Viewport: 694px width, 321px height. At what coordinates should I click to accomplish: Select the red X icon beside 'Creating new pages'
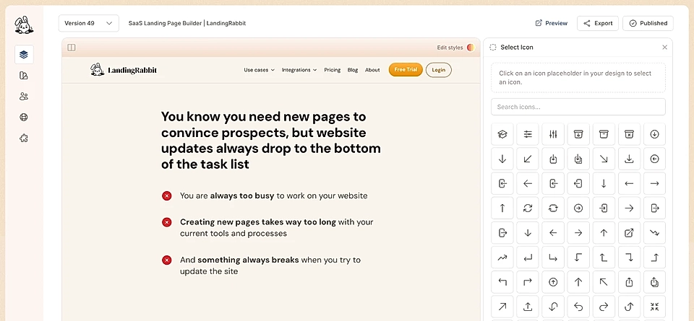(x=167, y=222)
